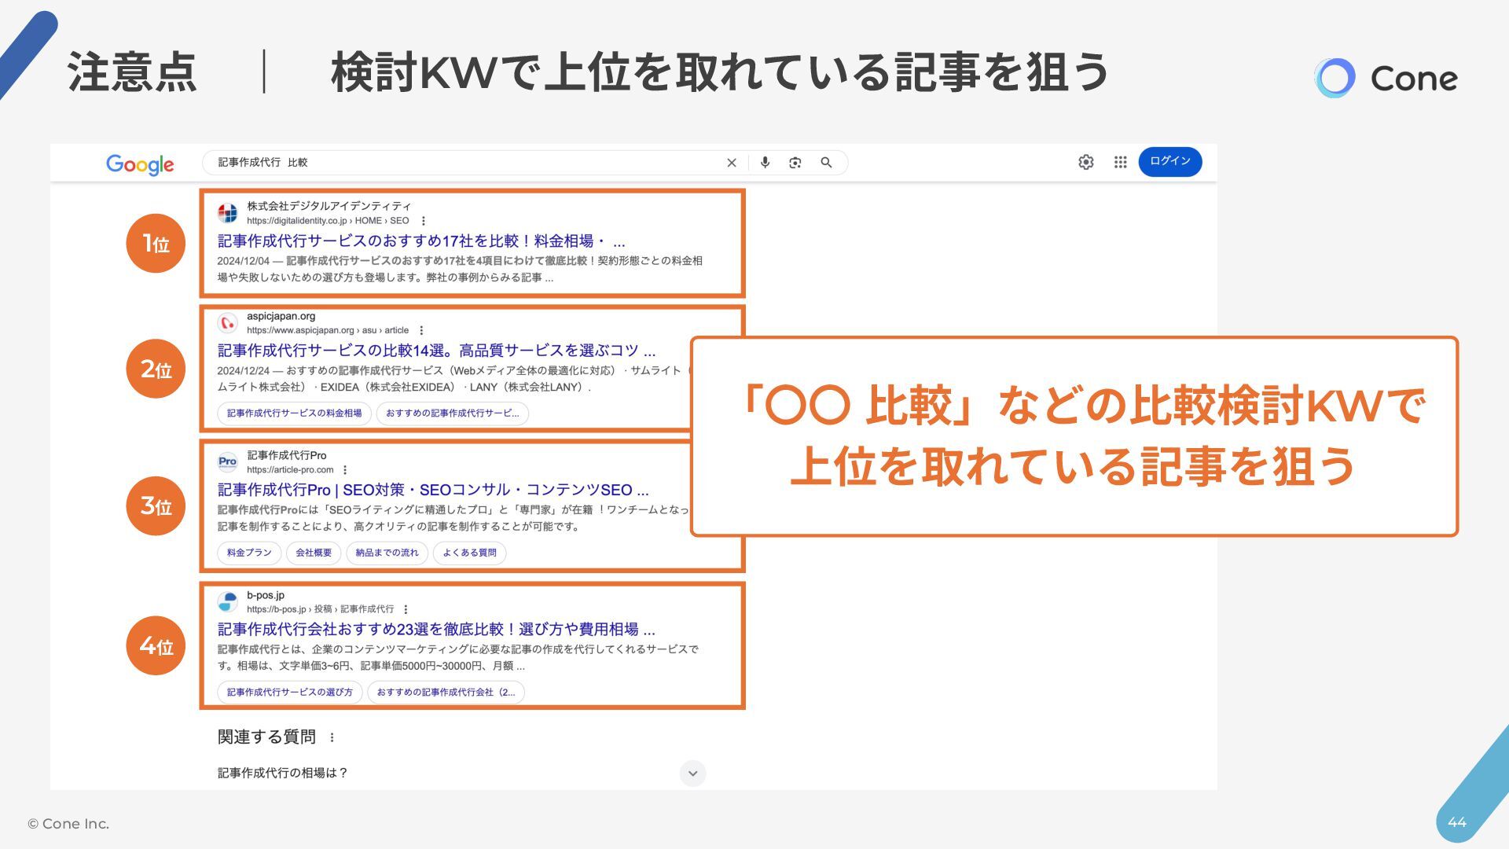Screen dimensions: 1509x849
Task: Open three-dot menu for aspicjapan.org result
Action: click(422, 331)
